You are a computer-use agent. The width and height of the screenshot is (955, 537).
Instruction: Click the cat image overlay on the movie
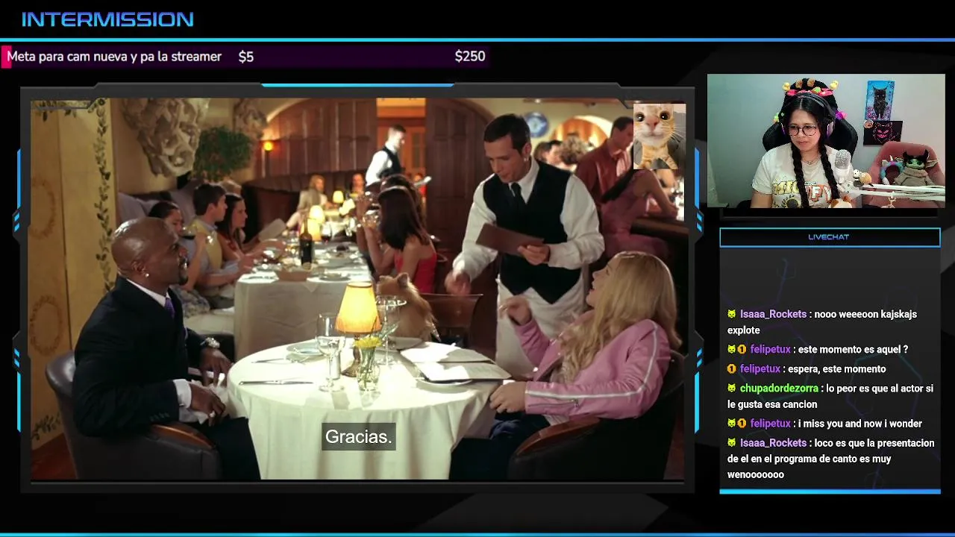point(659,136)
